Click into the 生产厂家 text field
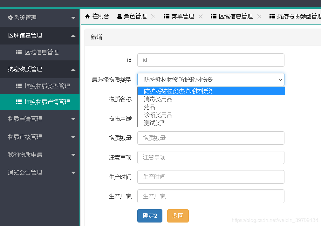This screenshot has height=226, width=321. 211,196
